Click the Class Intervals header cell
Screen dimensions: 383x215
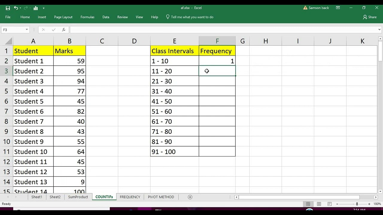(174, 51)
